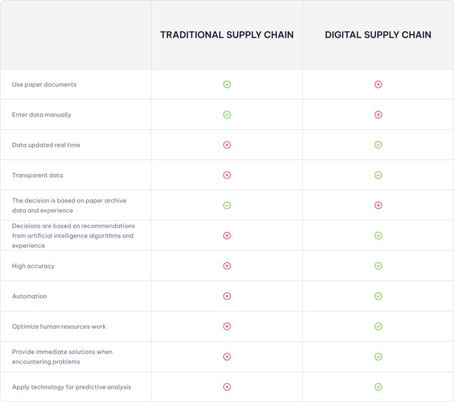Click the Digital Supply Chain column header
Screen dimensions: 454x402
[x=378, y=35]
